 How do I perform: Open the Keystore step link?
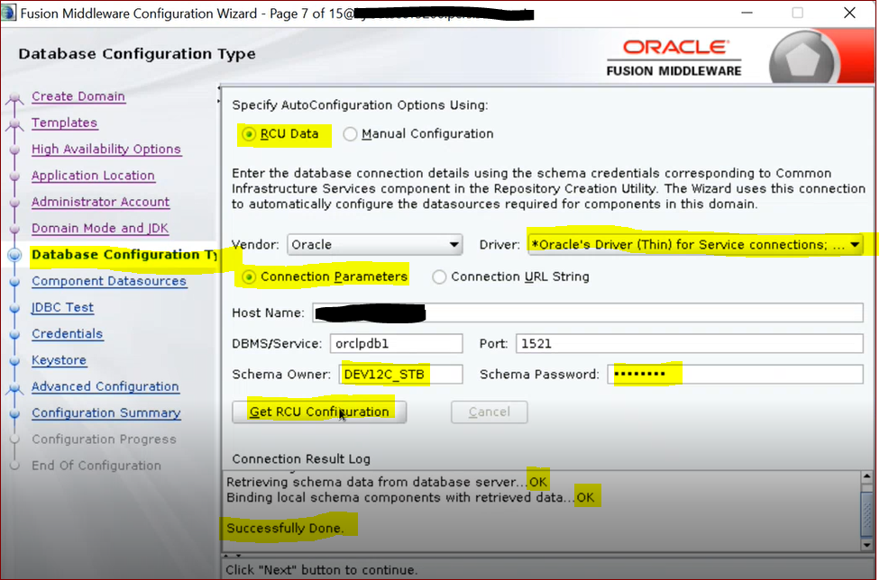click(x=59, y=359)
